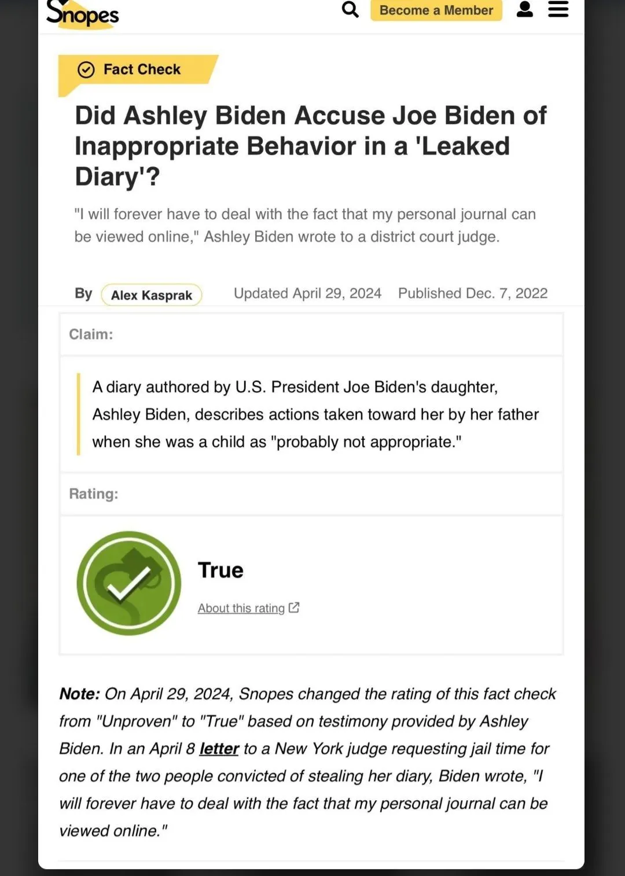Select the green True rating badge icon

[128, 583]
